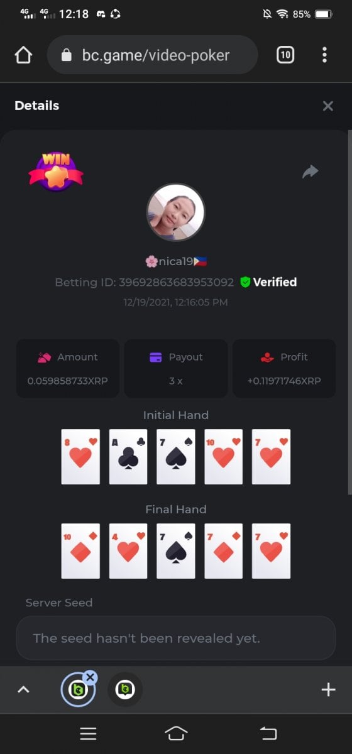352x754 pixels.
Task: Tap the green Verified badge
Action: 268,282
